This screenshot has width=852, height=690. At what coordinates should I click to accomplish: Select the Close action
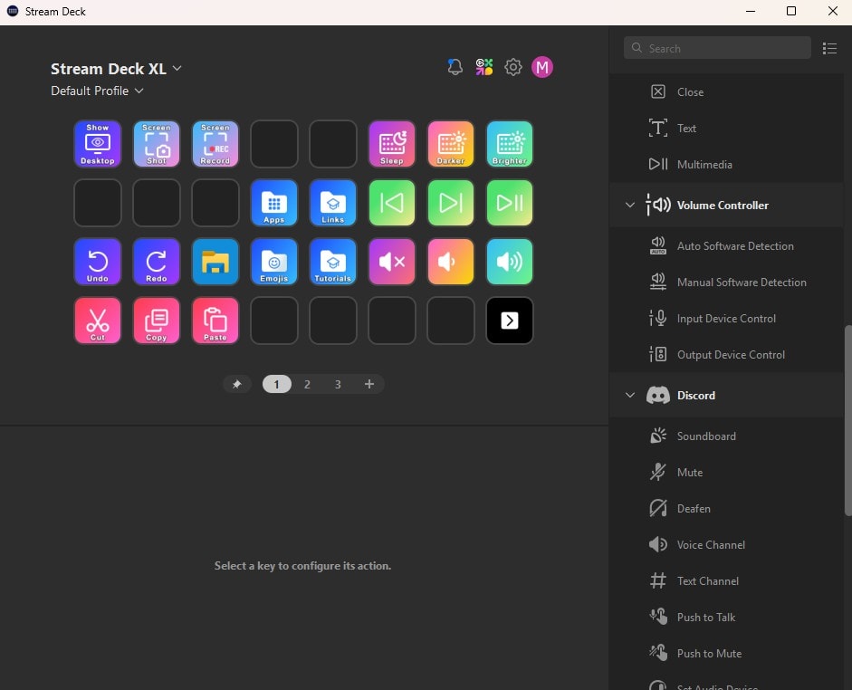coord(727,92)
